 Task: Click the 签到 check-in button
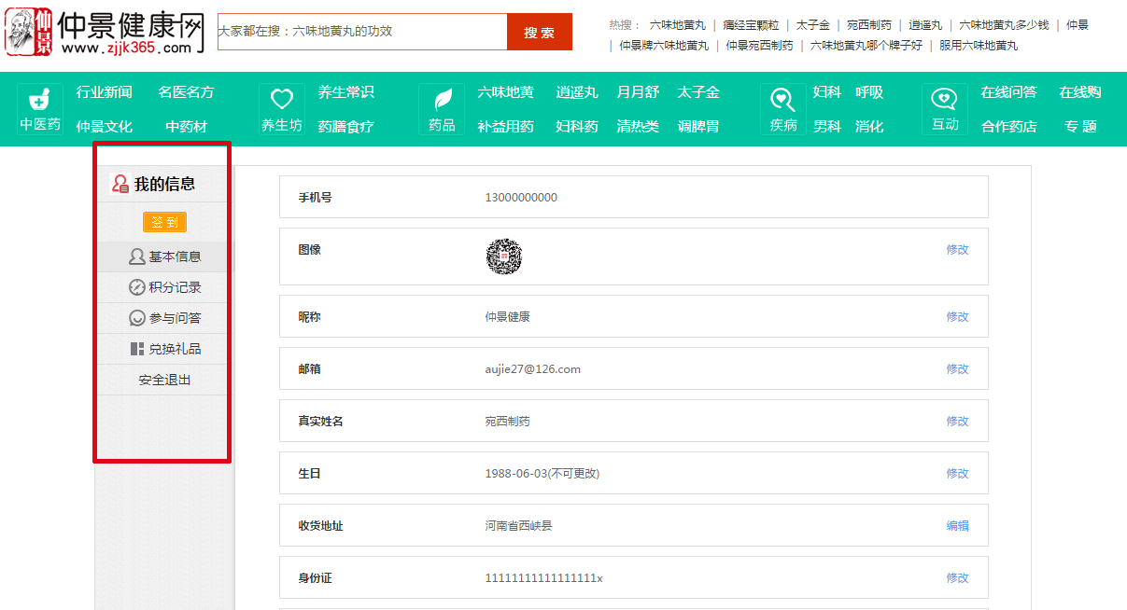click(164, 222)
